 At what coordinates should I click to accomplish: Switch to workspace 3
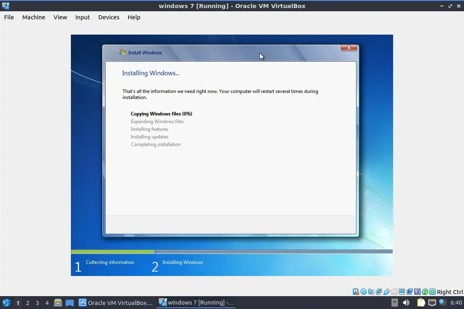pos(37,303)
